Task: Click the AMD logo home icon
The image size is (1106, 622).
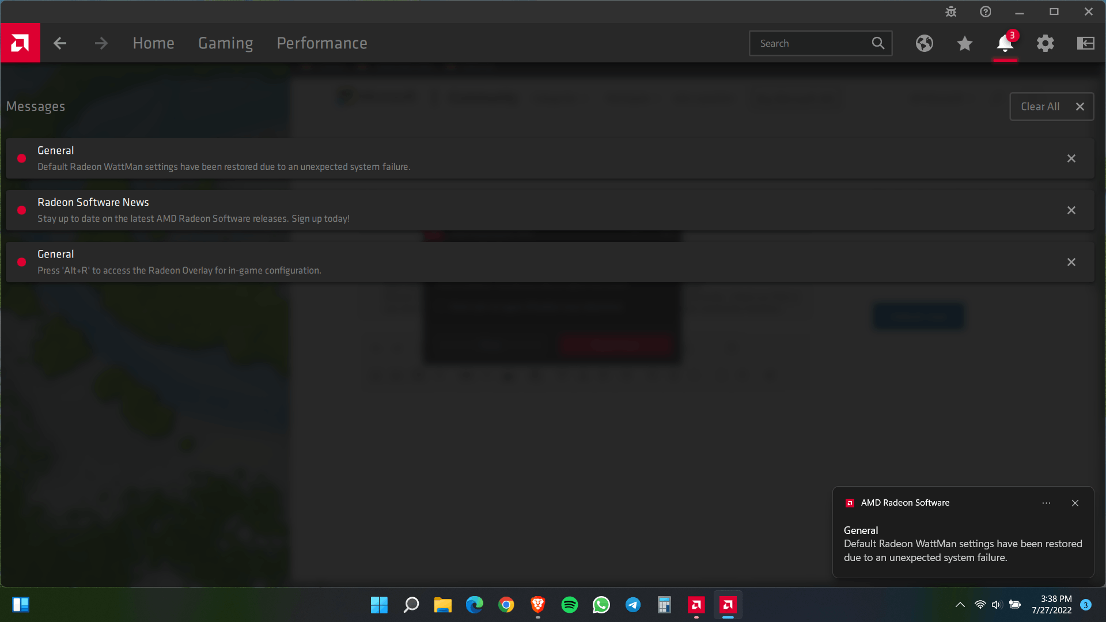Action: 20,43
